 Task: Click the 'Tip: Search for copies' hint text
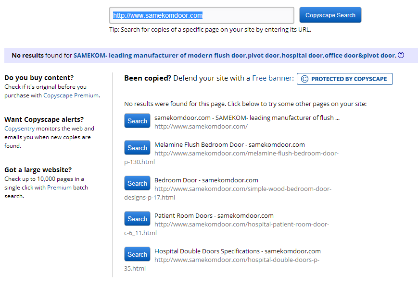coord(210,30)
